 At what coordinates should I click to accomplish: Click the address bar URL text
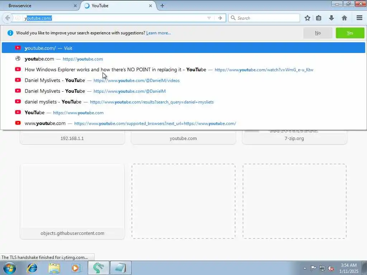click(38, 18)
